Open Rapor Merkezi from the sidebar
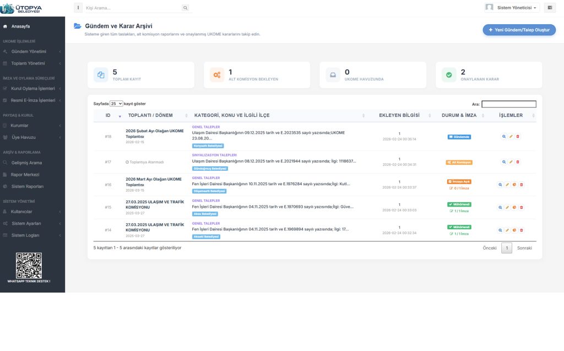 tap(25, 175)
